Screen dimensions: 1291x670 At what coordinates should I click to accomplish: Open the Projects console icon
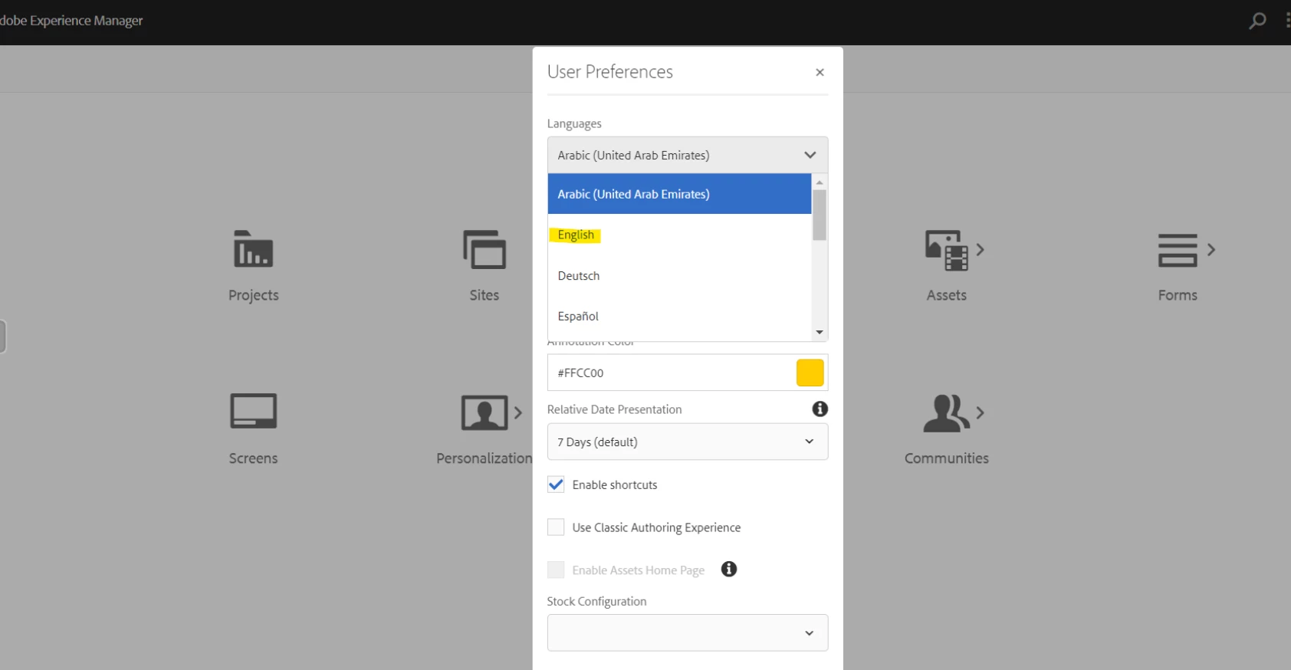[x=253, y=249]
